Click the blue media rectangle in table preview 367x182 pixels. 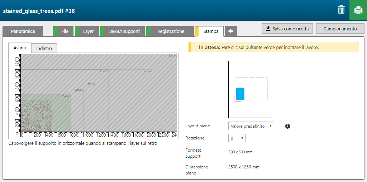coord(240,94)
